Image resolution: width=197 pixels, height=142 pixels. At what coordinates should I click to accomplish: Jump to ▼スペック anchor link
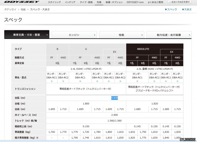click(171, 10)
